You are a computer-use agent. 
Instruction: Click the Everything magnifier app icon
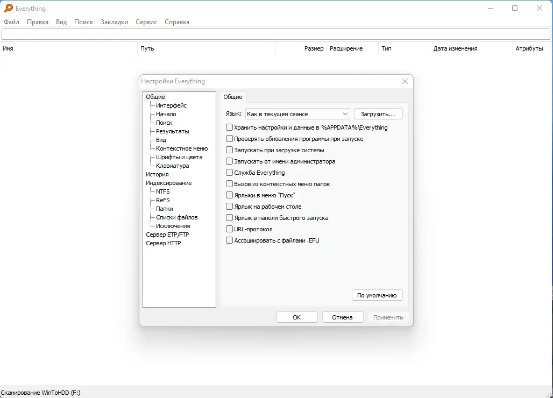(9, 8)
